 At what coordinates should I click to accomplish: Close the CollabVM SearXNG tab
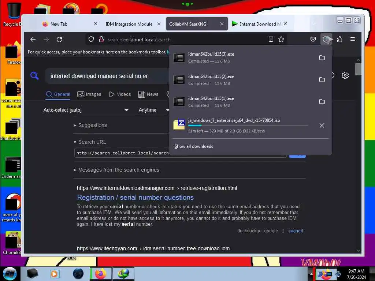pos(222,24)
